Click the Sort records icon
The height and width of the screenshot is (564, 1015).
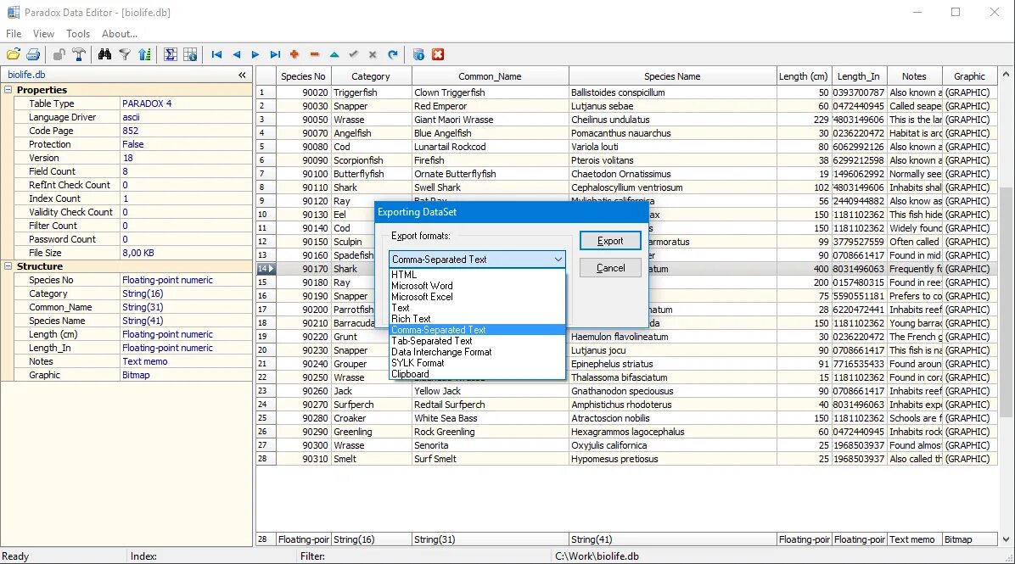tap(146, 54)
